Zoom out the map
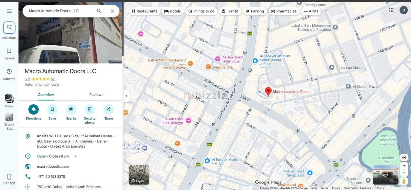 [404, 173]
